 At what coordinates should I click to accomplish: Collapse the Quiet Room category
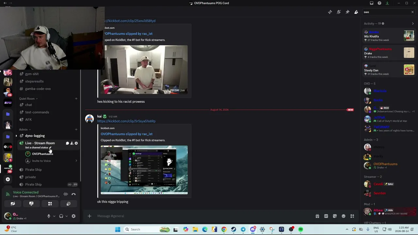click(x=28, y=99)
